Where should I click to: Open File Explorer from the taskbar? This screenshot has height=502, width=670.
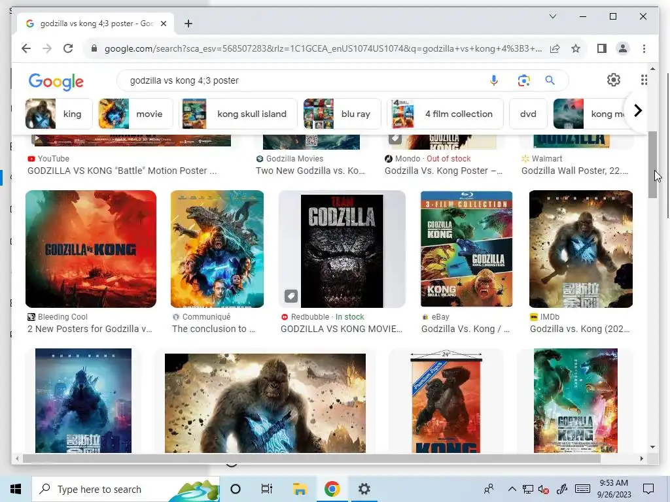coord(300,489)
